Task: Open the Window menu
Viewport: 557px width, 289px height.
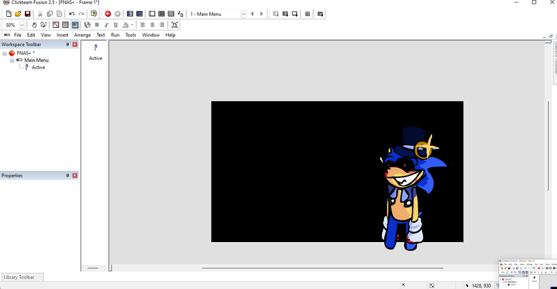Action: (x=151, y=35)
